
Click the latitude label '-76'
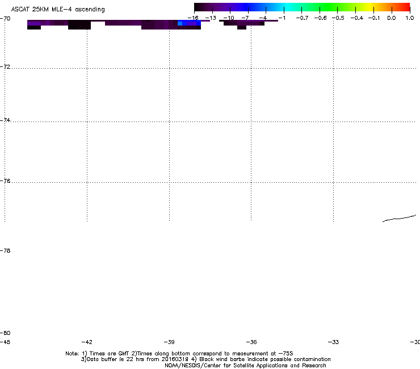tap(5, 181)
